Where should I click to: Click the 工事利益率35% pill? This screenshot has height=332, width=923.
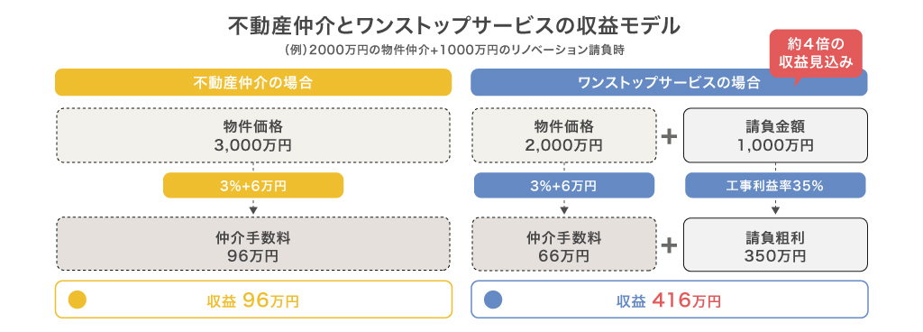775,186
